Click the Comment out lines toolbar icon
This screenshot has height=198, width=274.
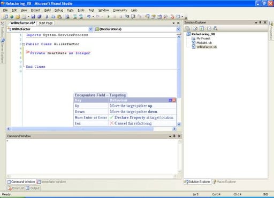click(75, 17)
